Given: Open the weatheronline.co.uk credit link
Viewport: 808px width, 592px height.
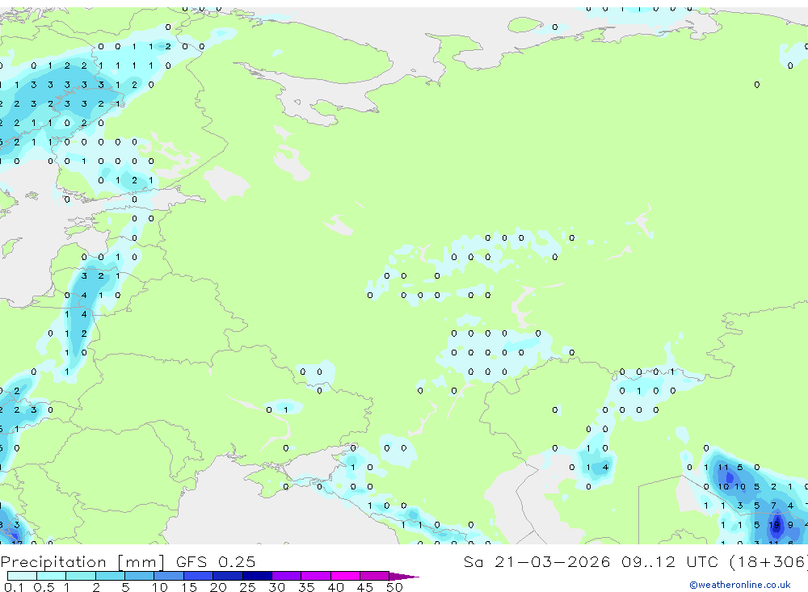Looking at the screenshot, I should [740, 585].
